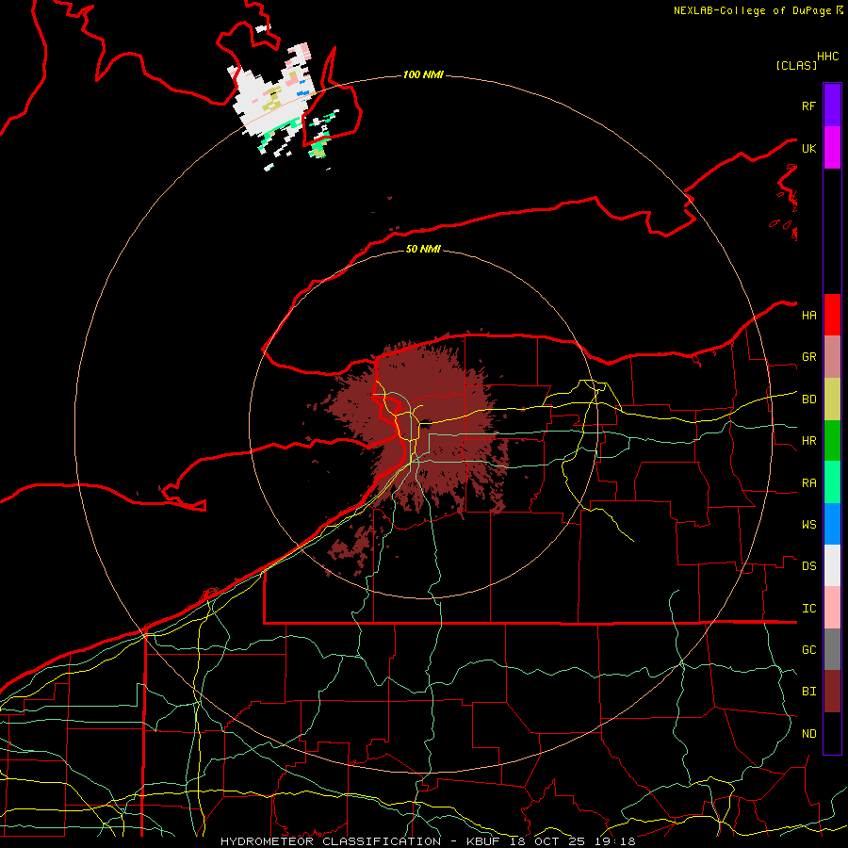Click the gray GC legend swatch
Screen dimensions: 848x848
tap(832, 649)
